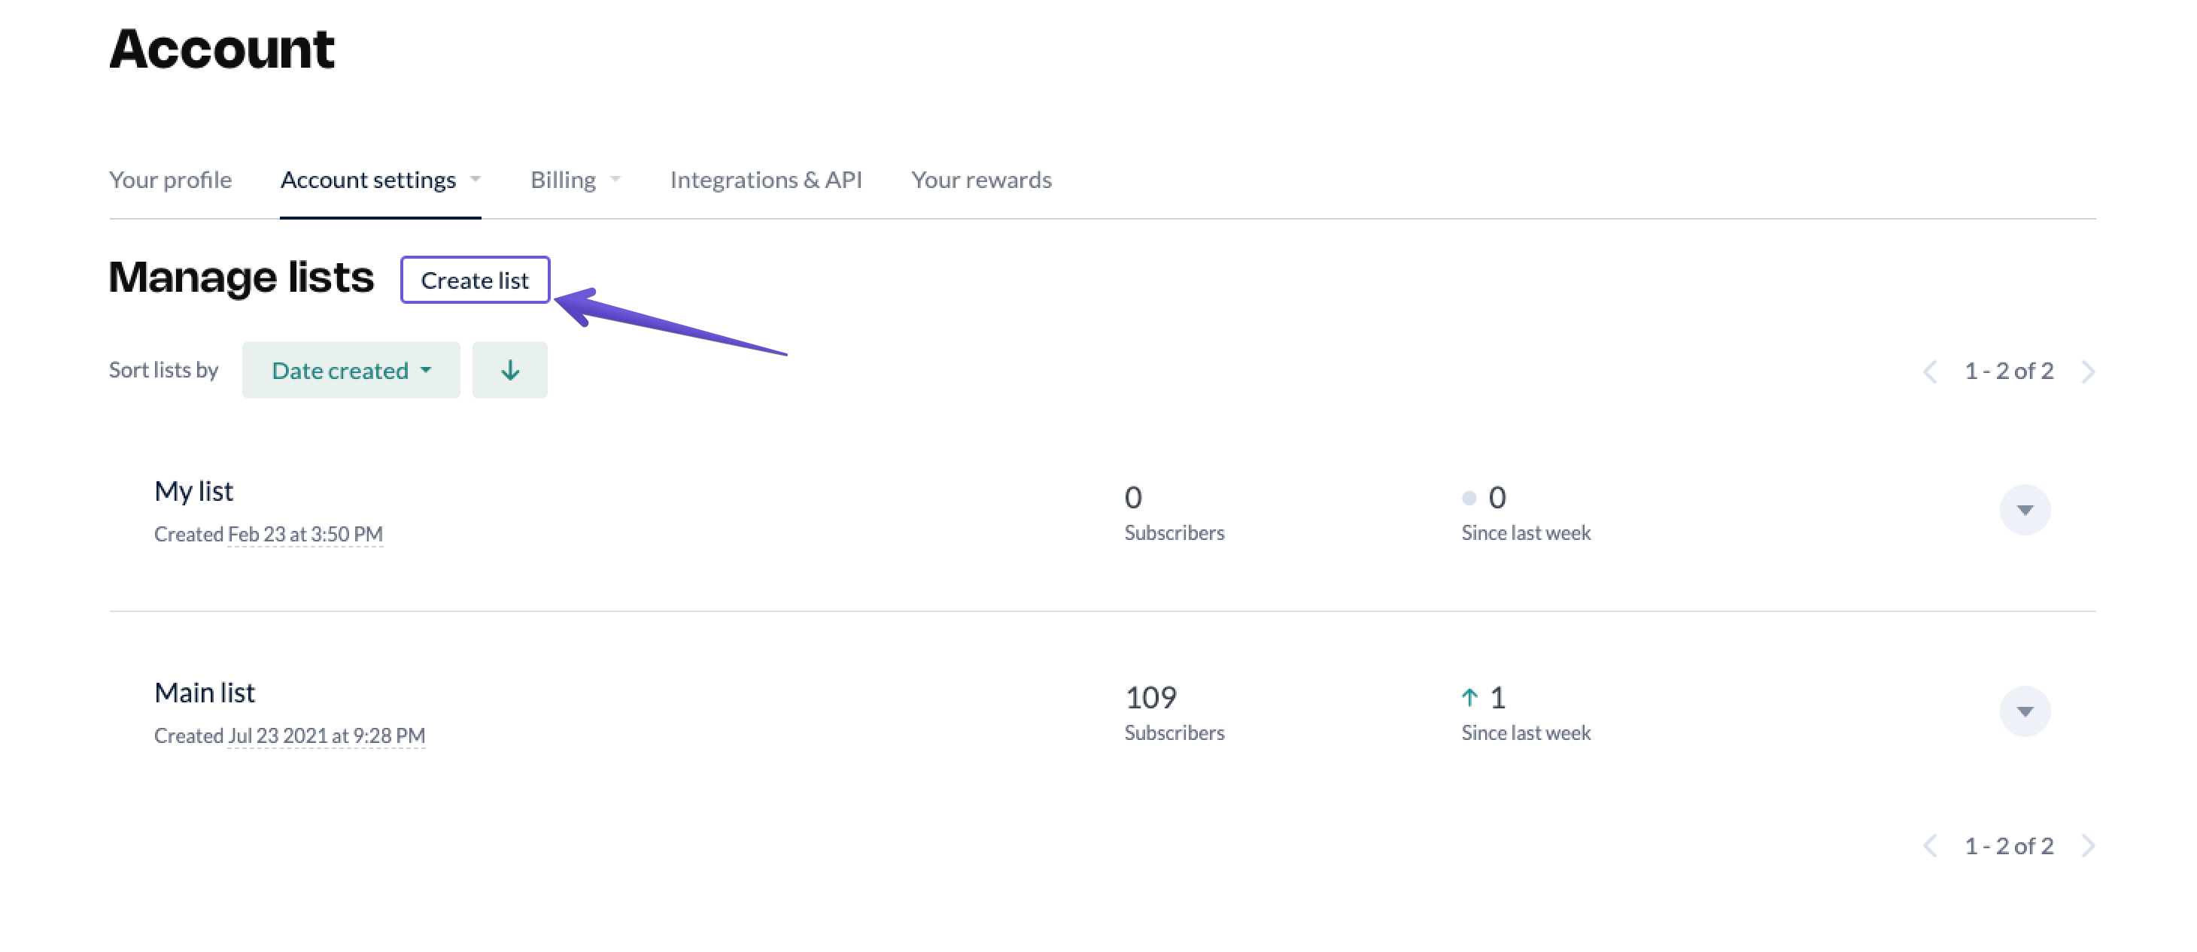Click My list creation date text

pos(305,535)
